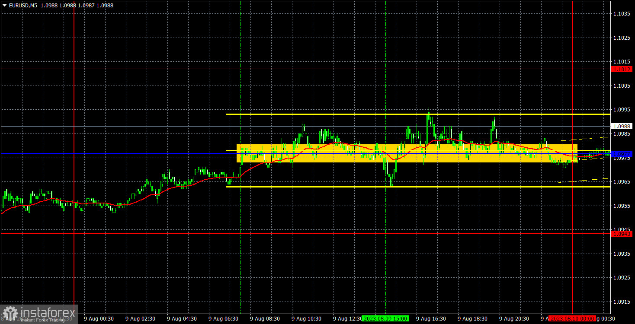Click the 9 Aug 10:30 time label
The image size is (635, 324).
coord(306,319)
